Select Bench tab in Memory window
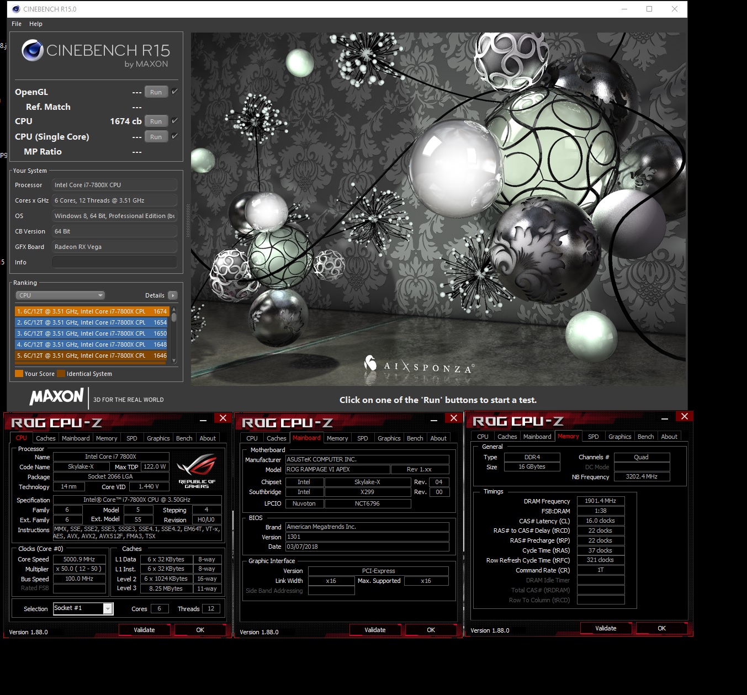The image size is (747, 695). tap(646, 437)
